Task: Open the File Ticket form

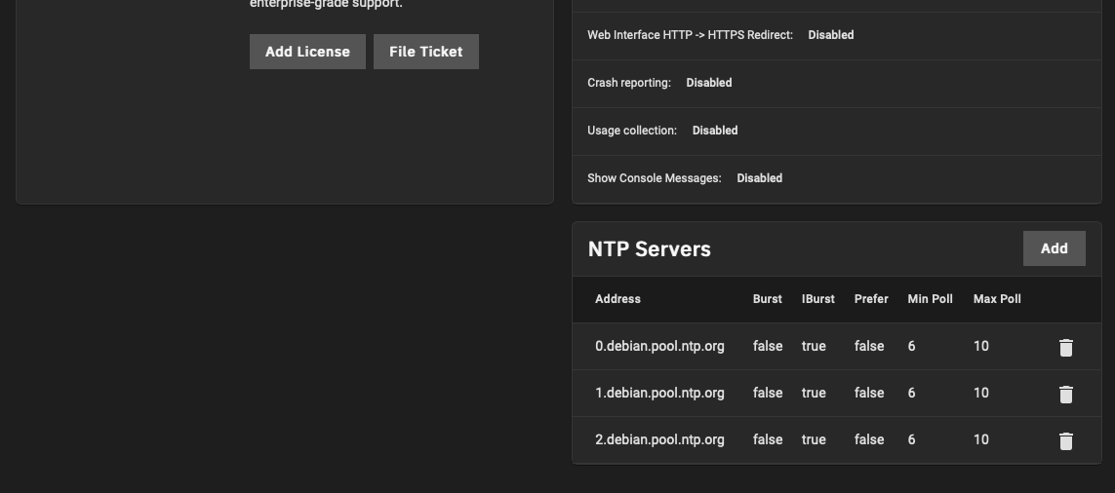Action: click(426, 52)
